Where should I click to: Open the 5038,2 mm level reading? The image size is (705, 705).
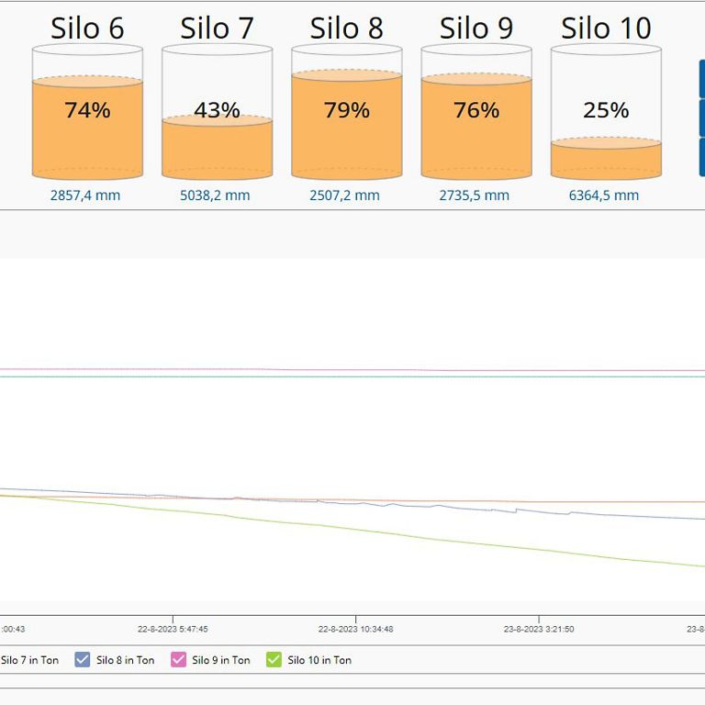[x=215, y=196]
